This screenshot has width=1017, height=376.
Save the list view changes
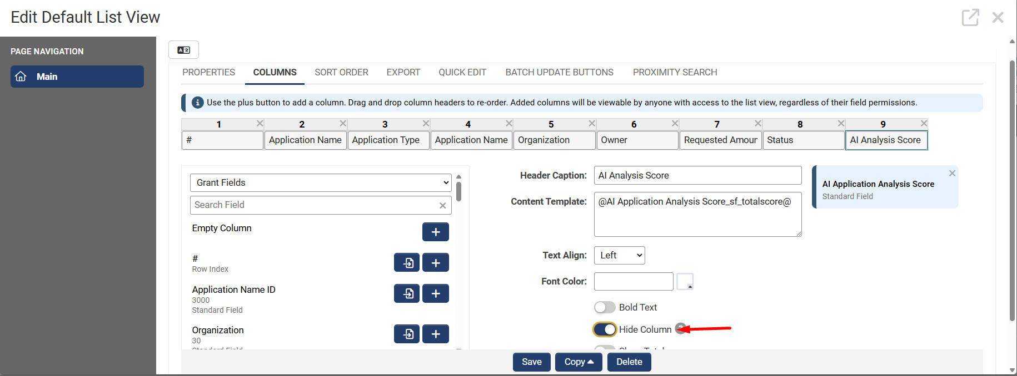pos(531,362)
